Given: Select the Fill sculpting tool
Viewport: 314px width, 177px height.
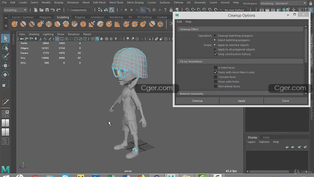Looking at the screenshot, I should [117, 24].
